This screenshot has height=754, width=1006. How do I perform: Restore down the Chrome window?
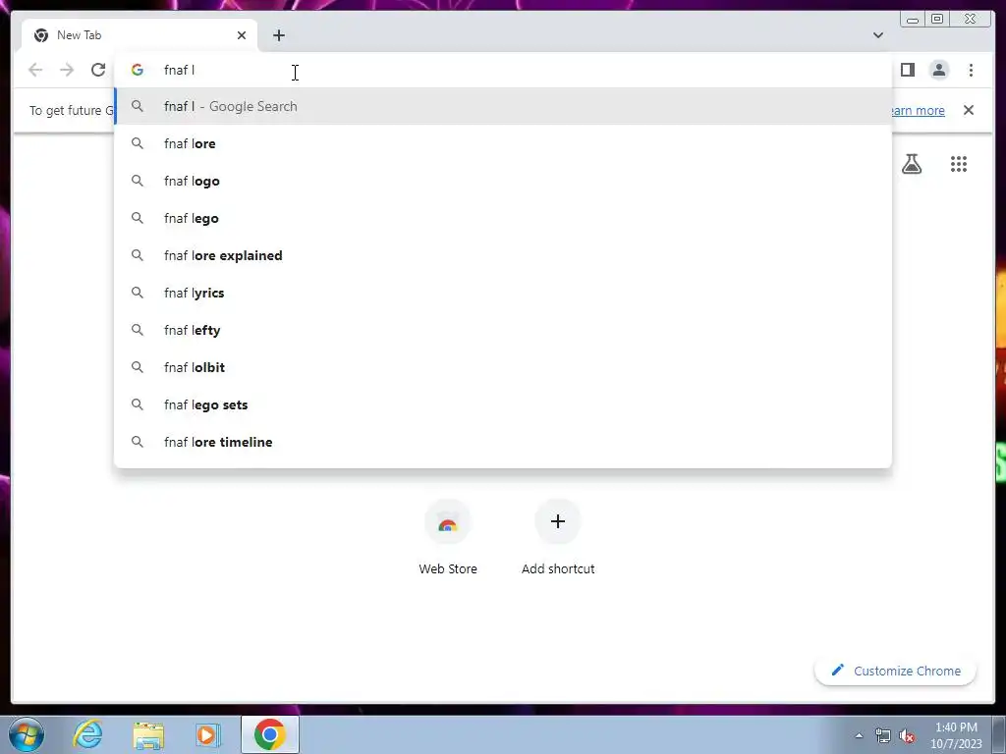[937, 20]
